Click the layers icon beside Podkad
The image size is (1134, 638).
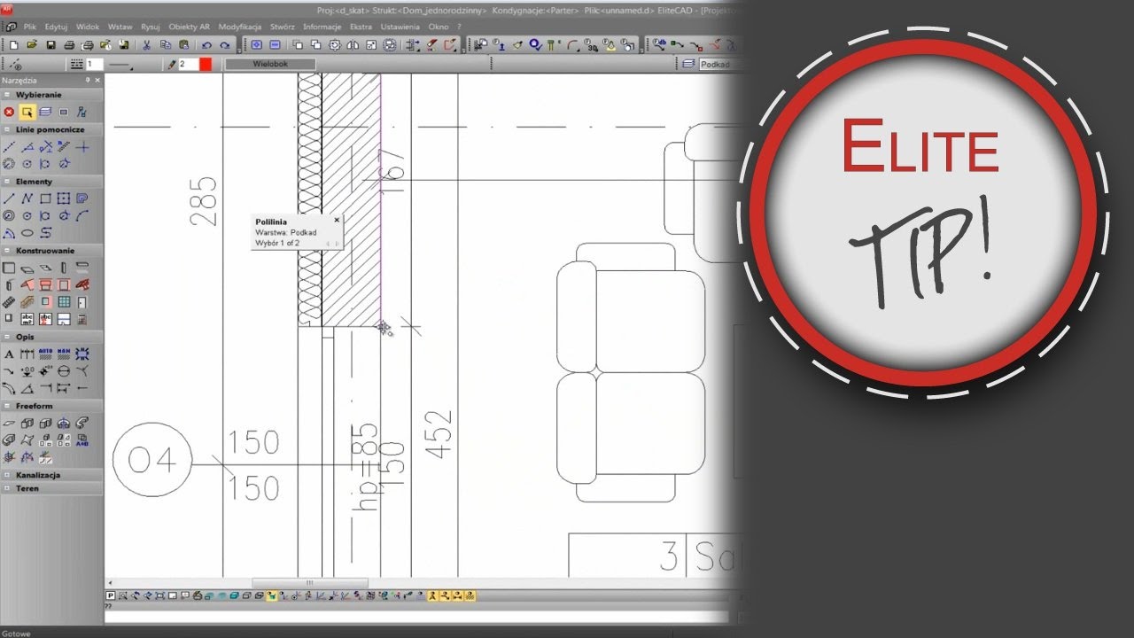pyautogui.click(x=688, y=65)
